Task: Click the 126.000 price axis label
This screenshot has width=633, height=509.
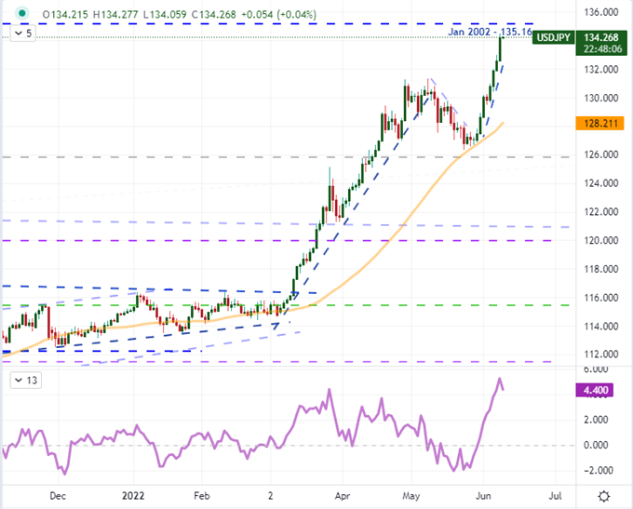Action: 601,154
